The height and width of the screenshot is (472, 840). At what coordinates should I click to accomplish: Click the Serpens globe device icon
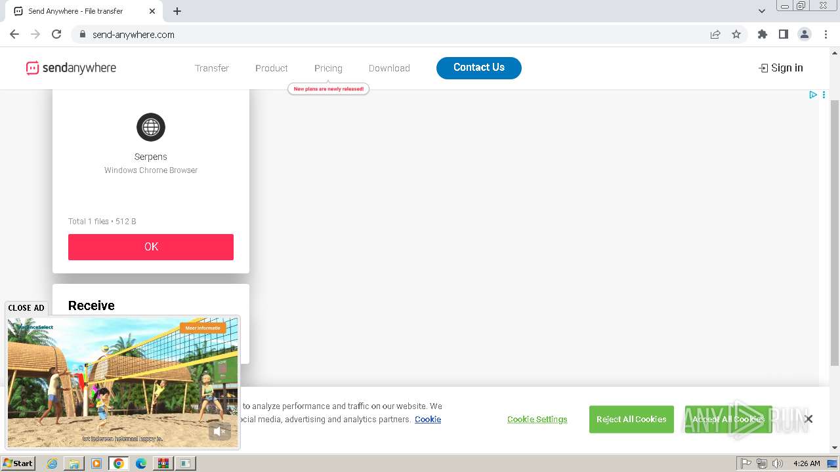pos(151,127)
